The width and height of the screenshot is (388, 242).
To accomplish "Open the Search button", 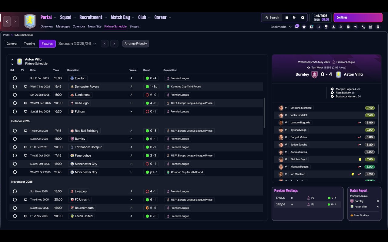I will tap(272, 18).
